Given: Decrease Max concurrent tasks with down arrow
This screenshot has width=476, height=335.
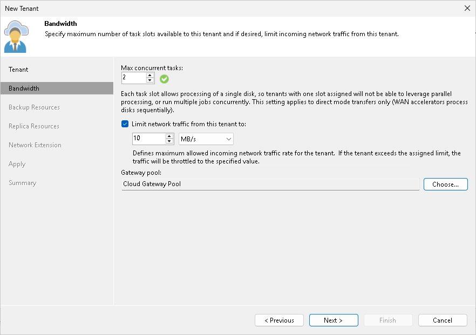Looking at the screenshot, I should (x=149, y=80).
